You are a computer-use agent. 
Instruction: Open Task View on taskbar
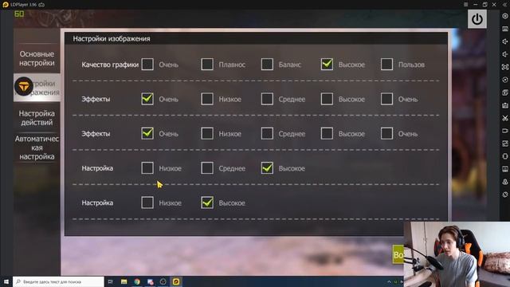tap(110, 281)
